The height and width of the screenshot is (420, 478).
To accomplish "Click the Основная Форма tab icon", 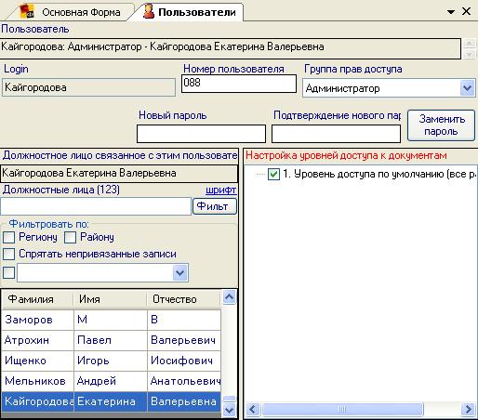I will 27,12.
